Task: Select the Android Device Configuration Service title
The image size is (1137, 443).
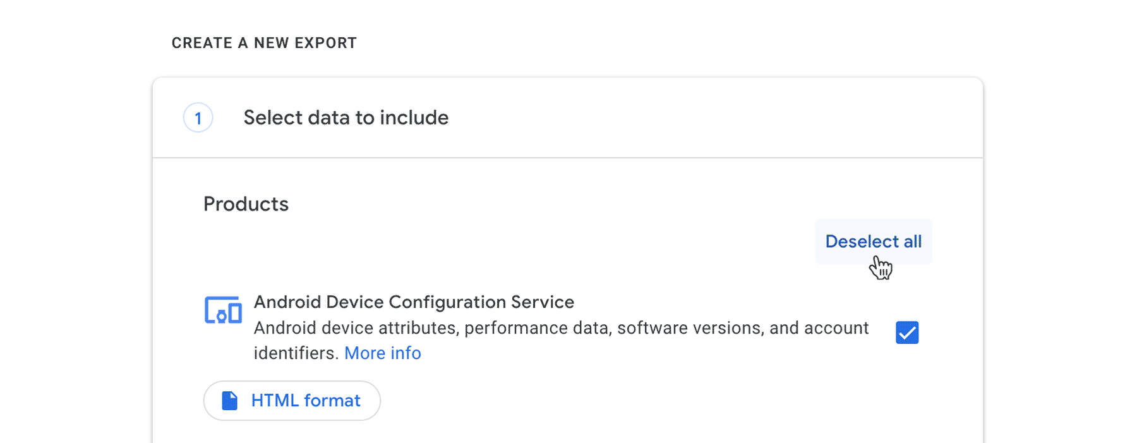Action: (414, 302)
